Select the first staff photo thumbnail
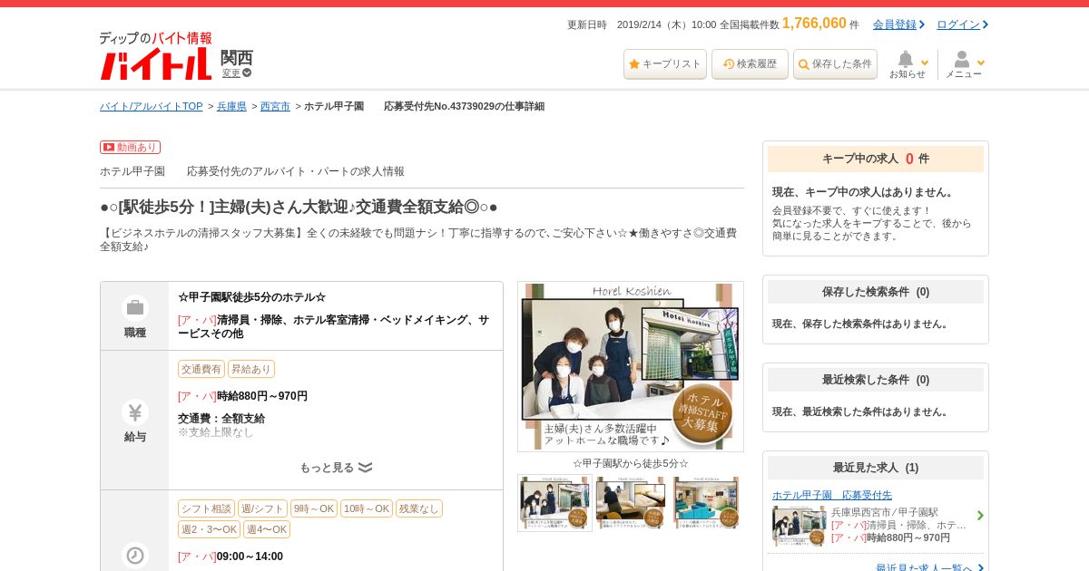This screenshot has width=1089, height=571. pyautogui.click(x=554, y=503)
